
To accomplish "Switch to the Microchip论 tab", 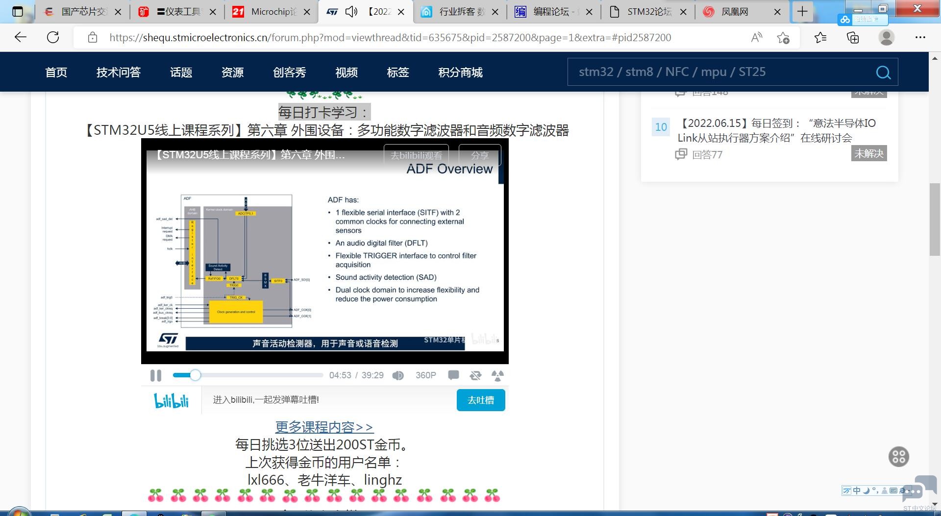I will [272, 12].
